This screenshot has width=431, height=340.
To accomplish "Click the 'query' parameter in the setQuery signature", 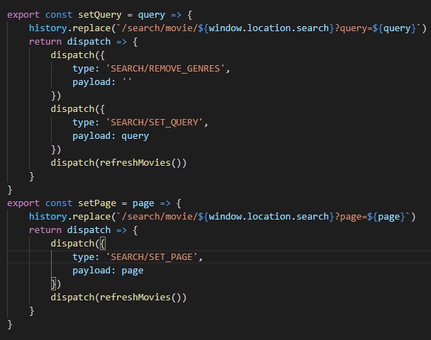I will click(152, 15).
